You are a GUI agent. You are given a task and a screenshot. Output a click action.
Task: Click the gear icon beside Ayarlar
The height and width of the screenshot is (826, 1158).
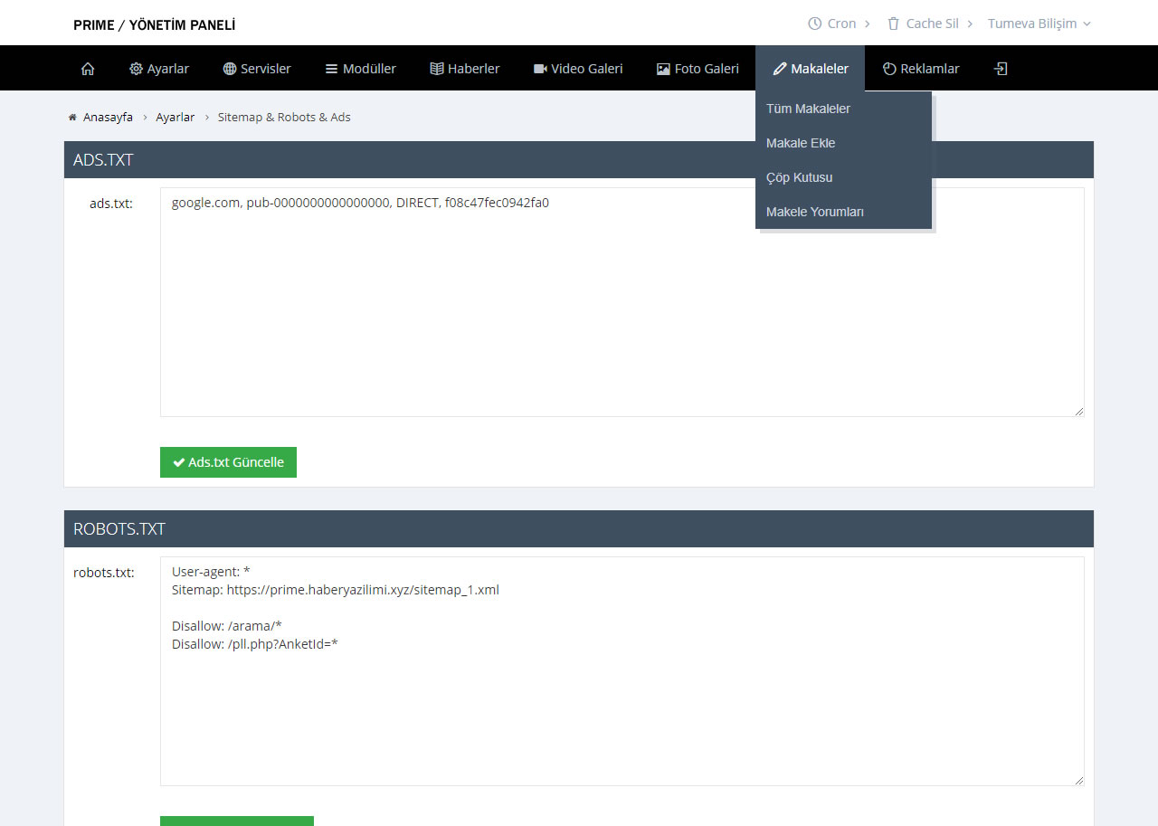coord(137,69)
